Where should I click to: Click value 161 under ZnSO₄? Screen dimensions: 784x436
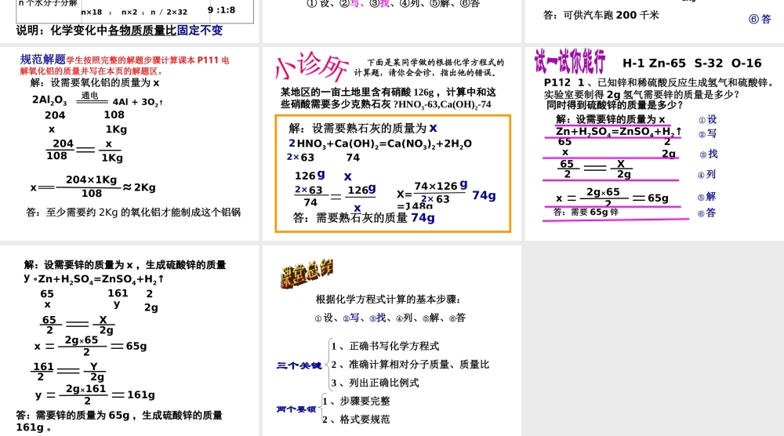click(x=118, y=293)
